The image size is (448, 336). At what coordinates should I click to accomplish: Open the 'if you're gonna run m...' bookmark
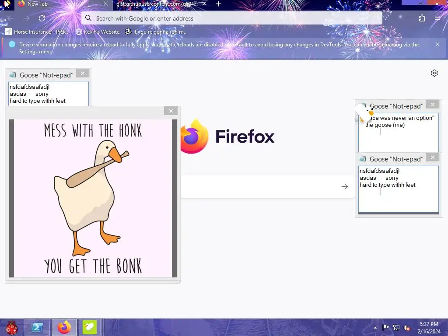pos(157,32)
